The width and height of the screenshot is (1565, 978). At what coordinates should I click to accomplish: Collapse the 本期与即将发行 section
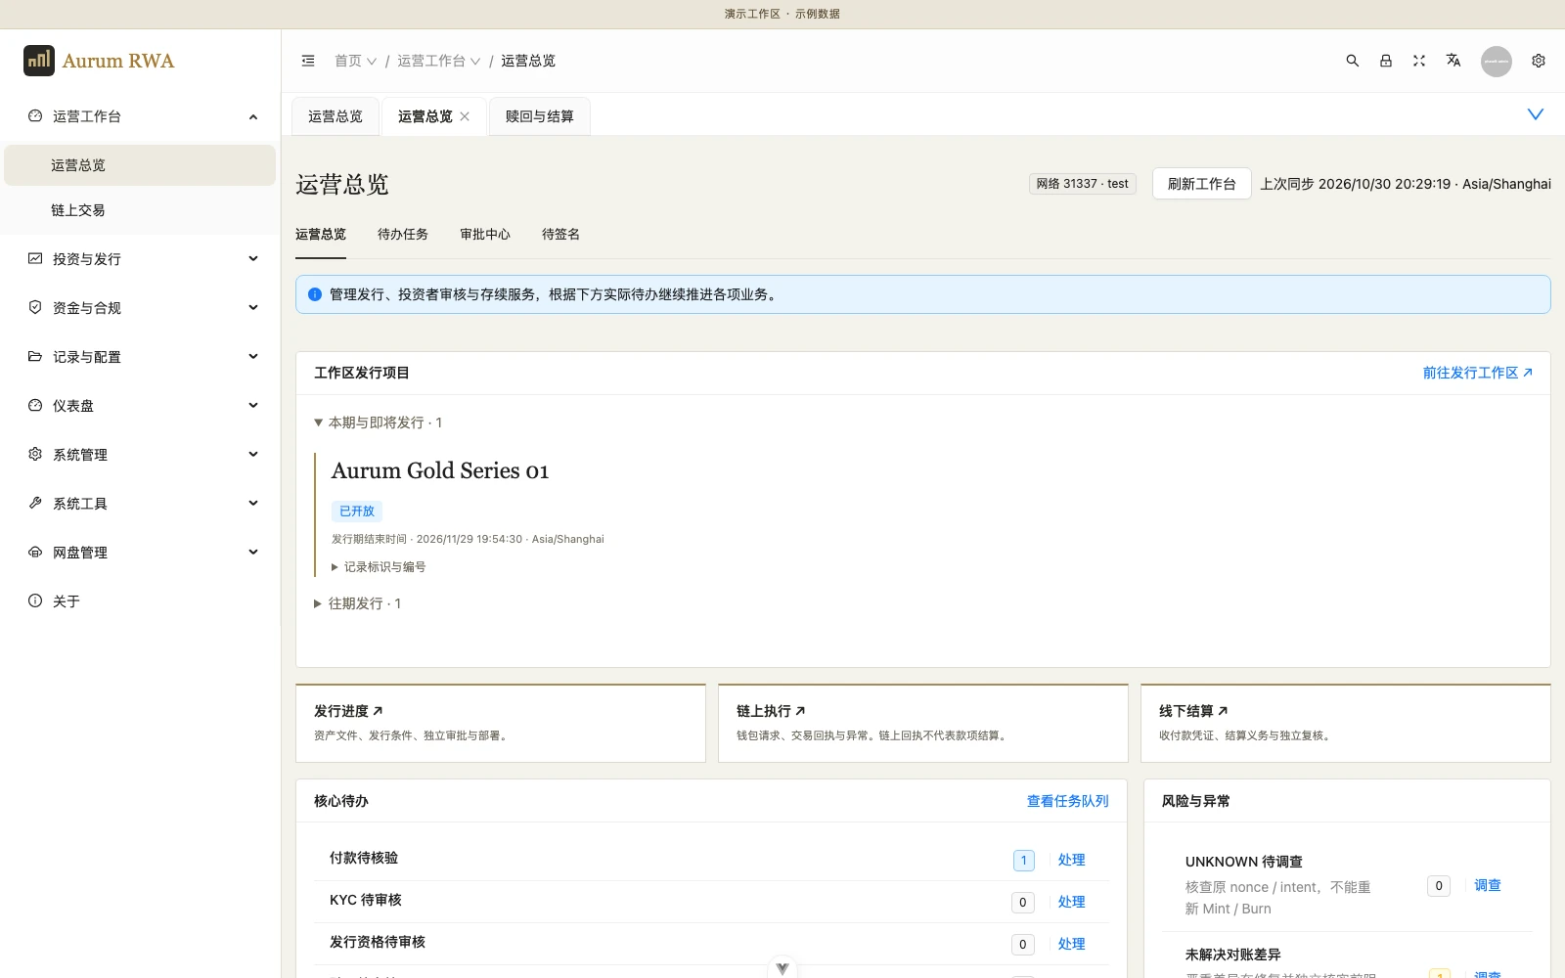pyautogui.click(x=378, y=422)
